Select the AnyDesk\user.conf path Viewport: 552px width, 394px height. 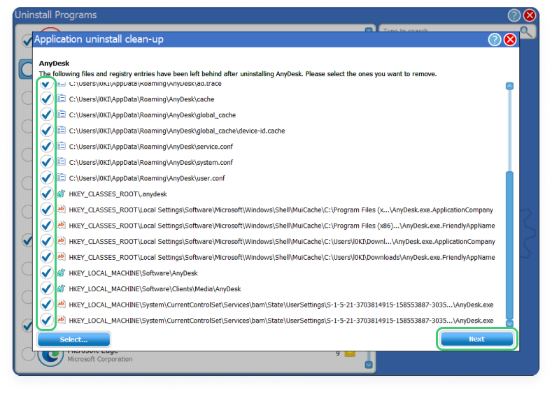point(147,179)
